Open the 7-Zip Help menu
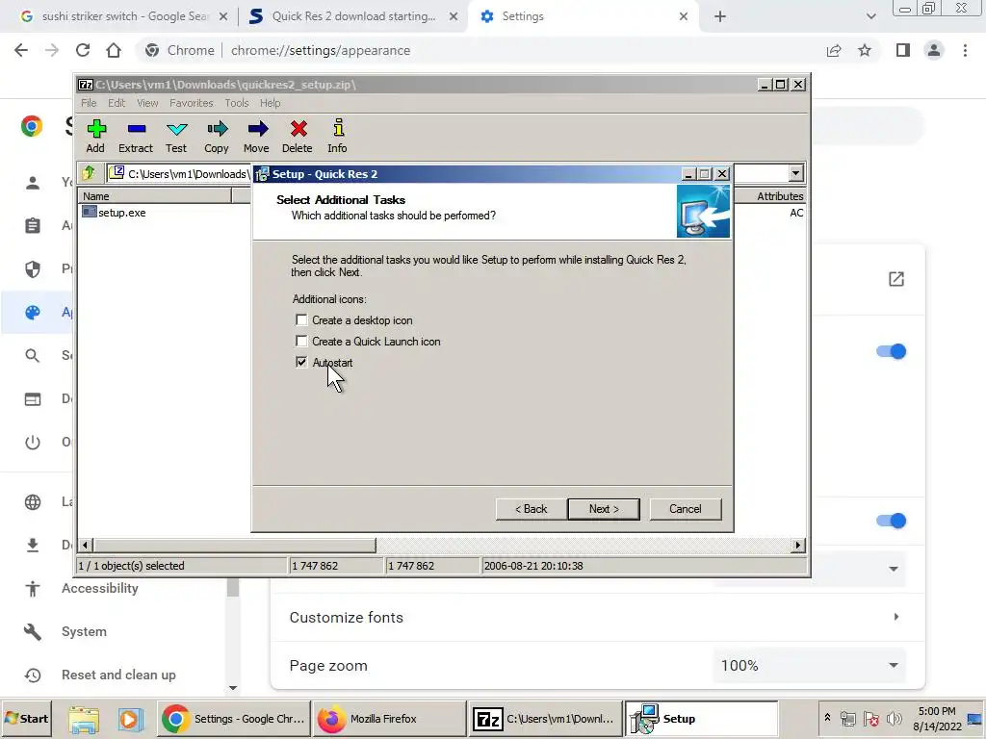 (x=270, y=103)
